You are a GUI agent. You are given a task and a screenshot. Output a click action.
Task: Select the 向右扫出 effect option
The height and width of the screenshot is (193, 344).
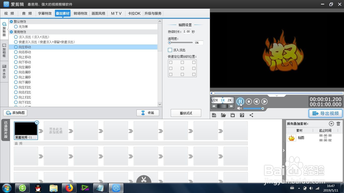point(16,92)
